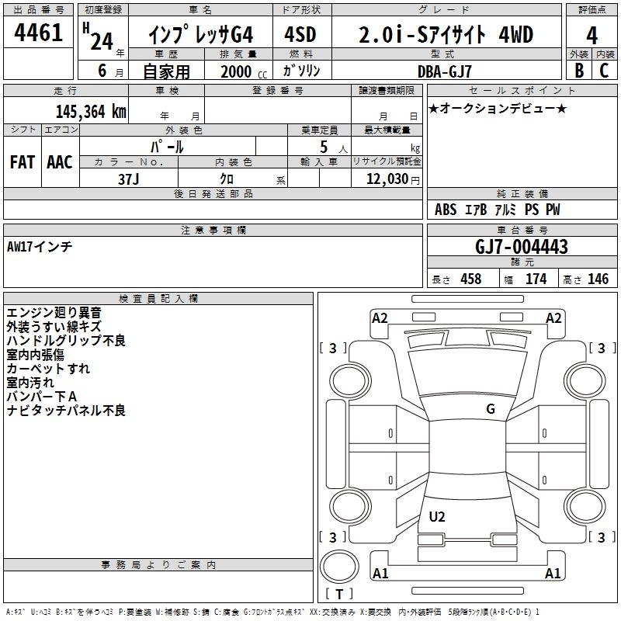The height and width of the screenshot is (621, 621).
Task: Click the [T] spare tire label
Action: pos(339,594)
